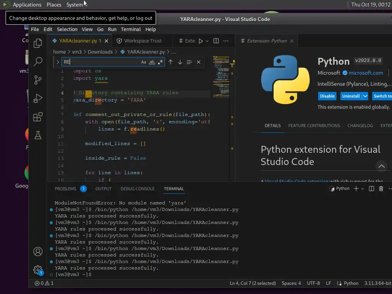Open the Applications menu in top panel

pos(27,5)
